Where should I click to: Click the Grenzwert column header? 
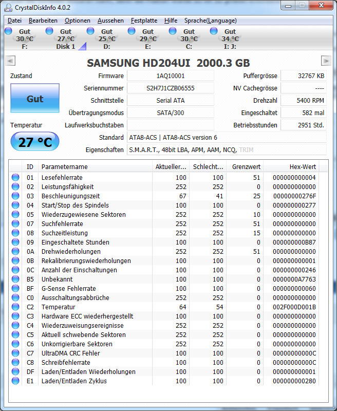click(x=245, y=166)
